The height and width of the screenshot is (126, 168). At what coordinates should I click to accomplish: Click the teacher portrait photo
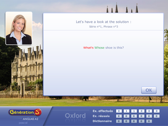point(19,28)
